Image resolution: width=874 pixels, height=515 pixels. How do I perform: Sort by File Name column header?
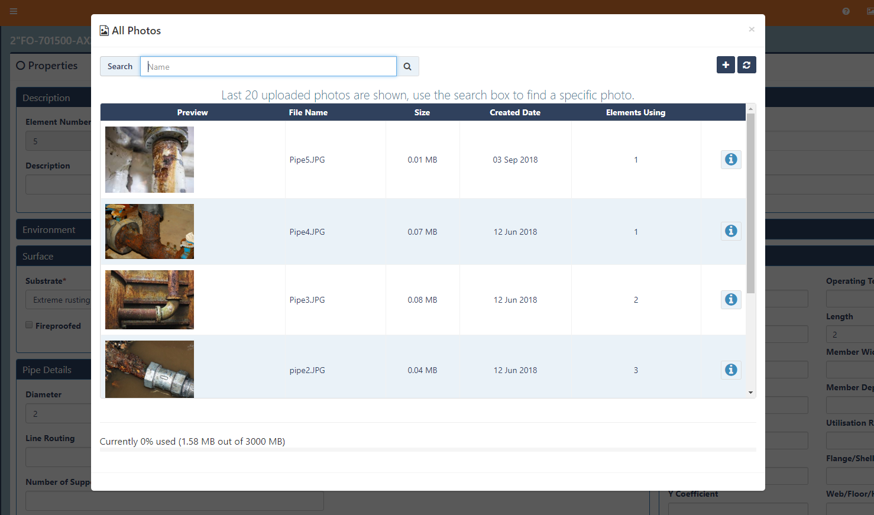pyautogui.click(x=308, y=112)
